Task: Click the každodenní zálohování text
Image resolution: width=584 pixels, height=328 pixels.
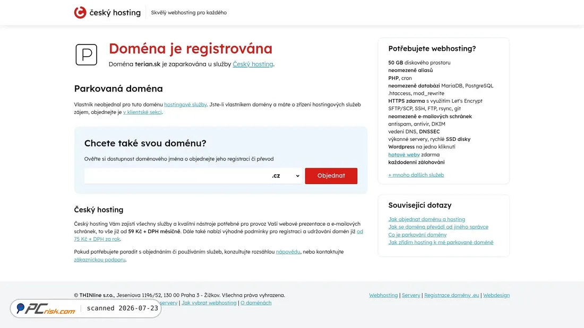Action: (x=416, y=162)
